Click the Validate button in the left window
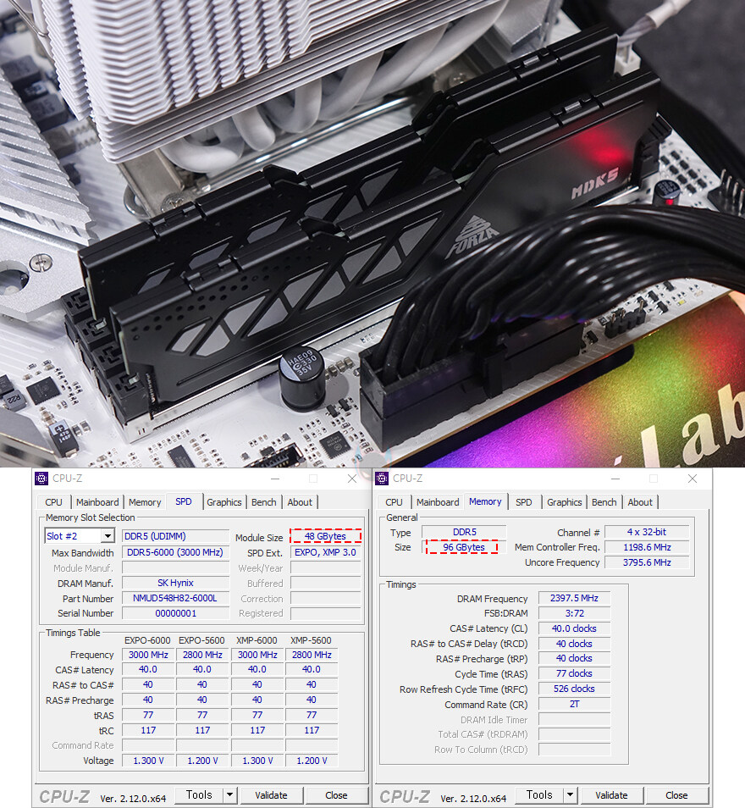Viewport: 745px width, 808px height. pyautogui.click(x=271, y=794)
